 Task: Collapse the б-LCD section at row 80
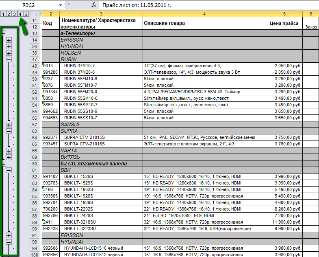point(4,164)
